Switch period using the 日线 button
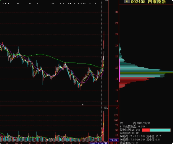 point(114,143)
